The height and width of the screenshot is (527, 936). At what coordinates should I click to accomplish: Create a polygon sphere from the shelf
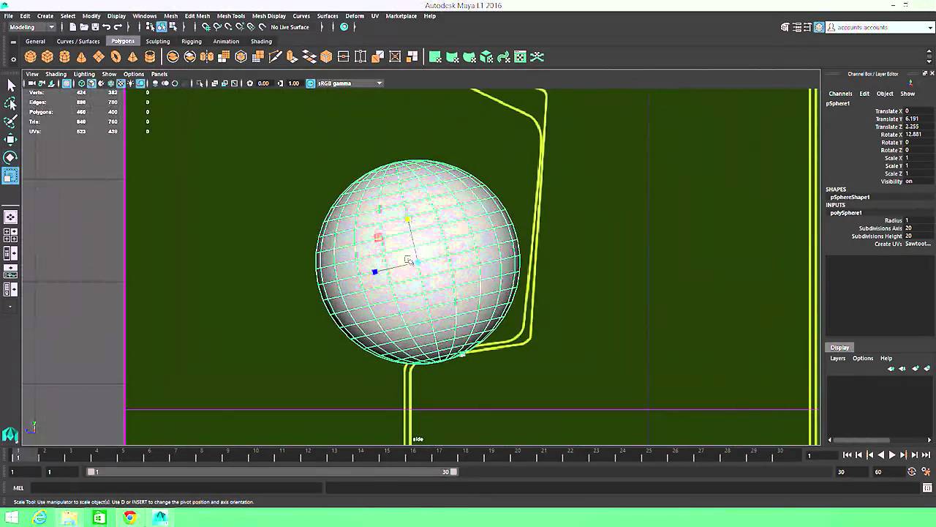(30, 57)
